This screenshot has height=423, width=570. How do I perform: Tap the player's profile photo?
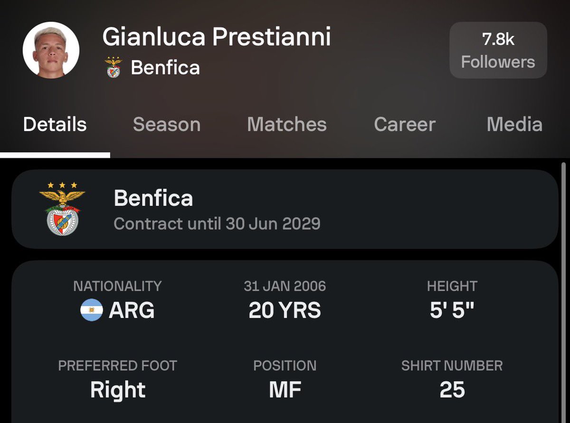[51, 50]
